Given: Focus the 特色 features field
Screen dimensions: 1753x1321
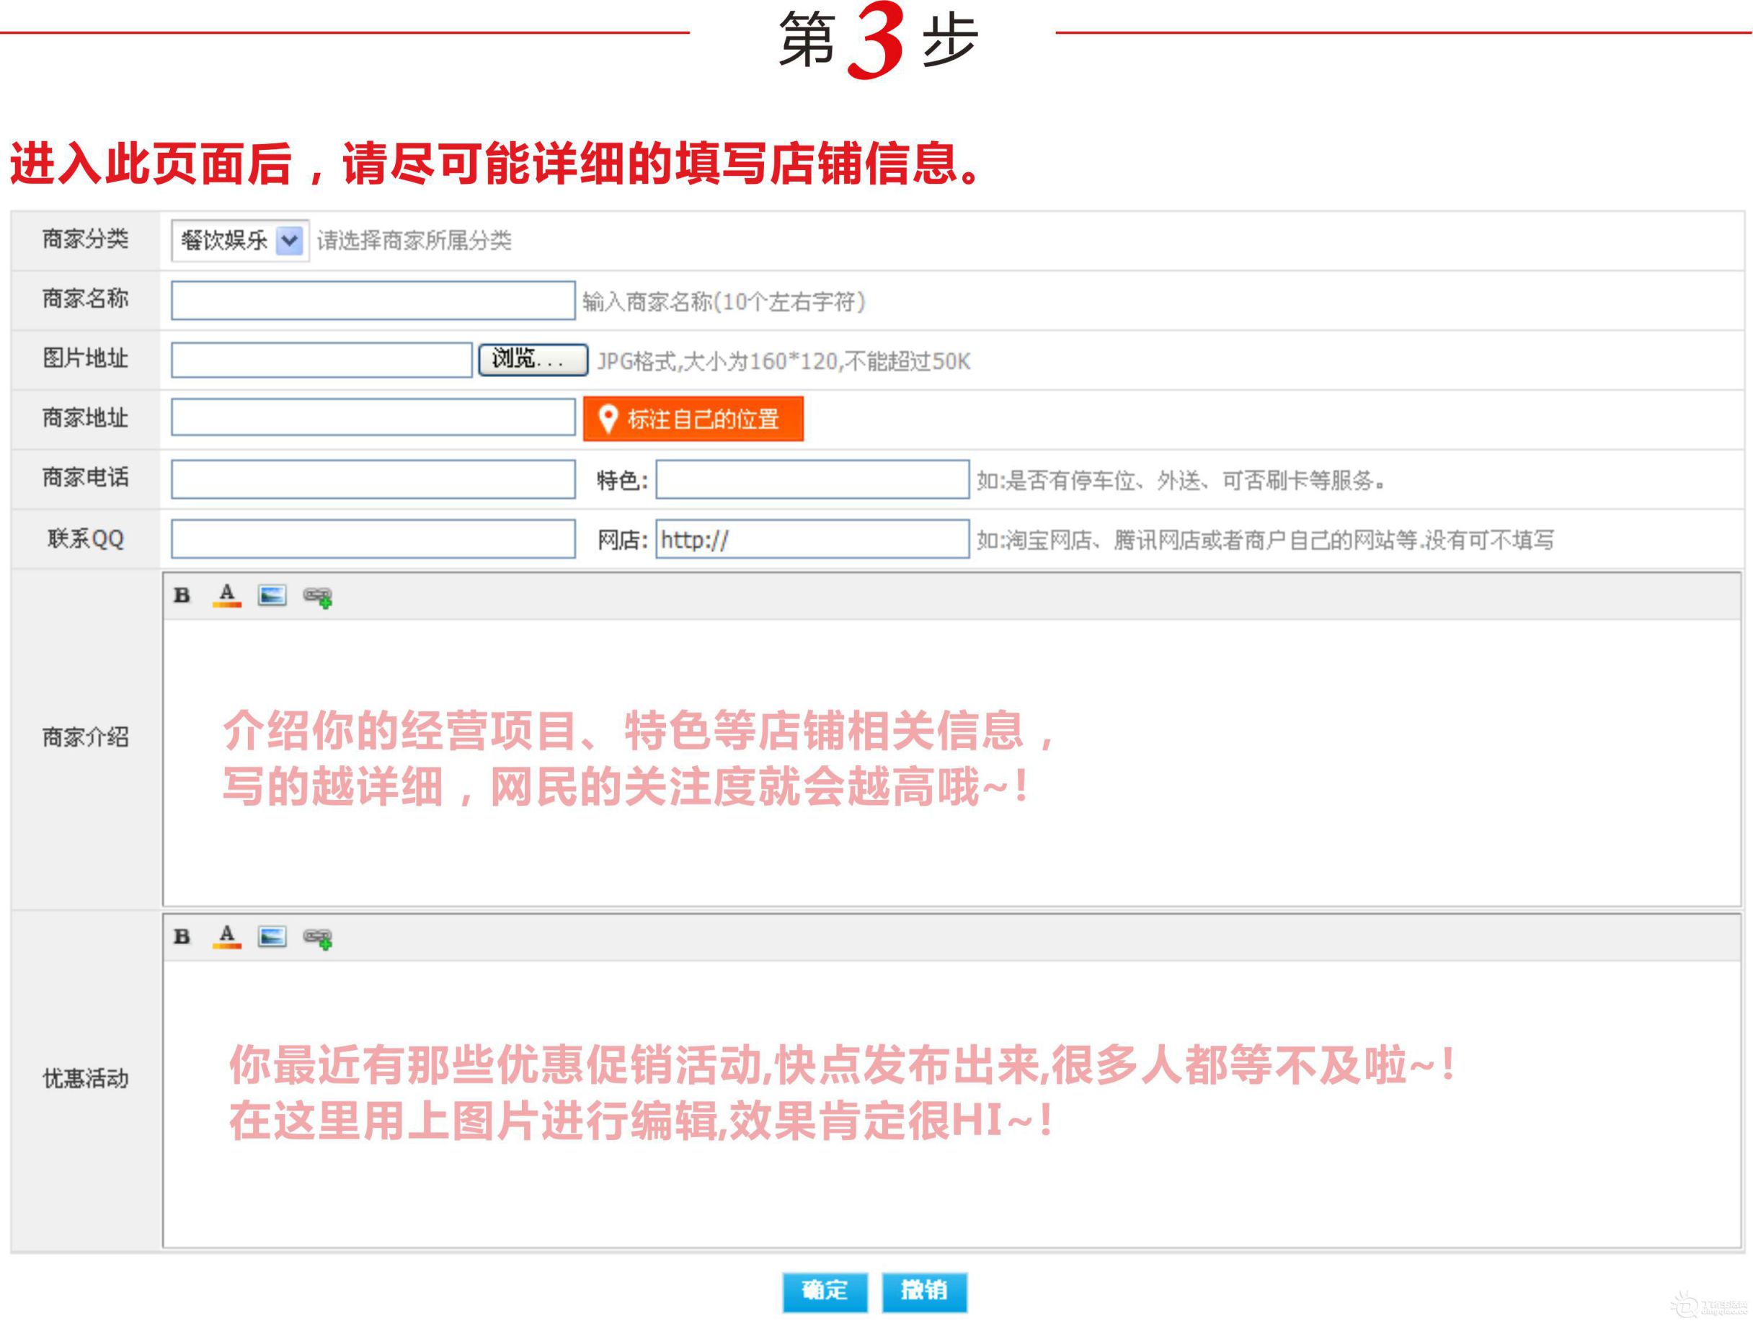Looking at the screenshot, I should (812, 479).
